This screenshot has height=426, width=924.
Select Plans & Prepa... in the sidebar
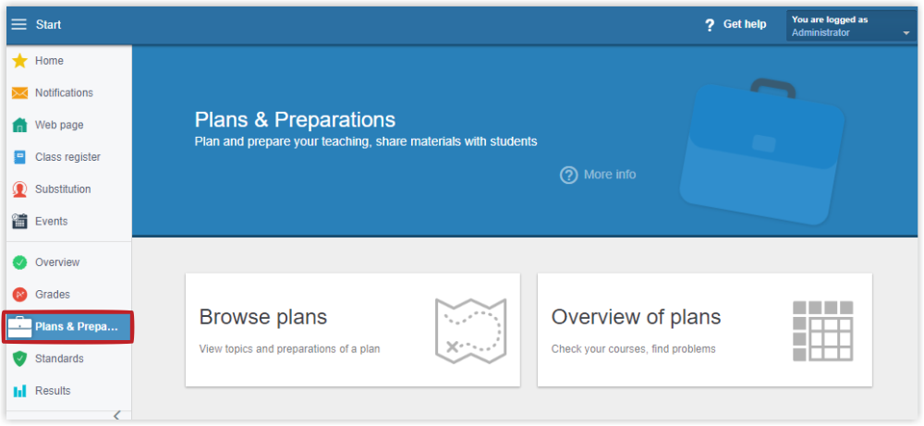[67, 326]
